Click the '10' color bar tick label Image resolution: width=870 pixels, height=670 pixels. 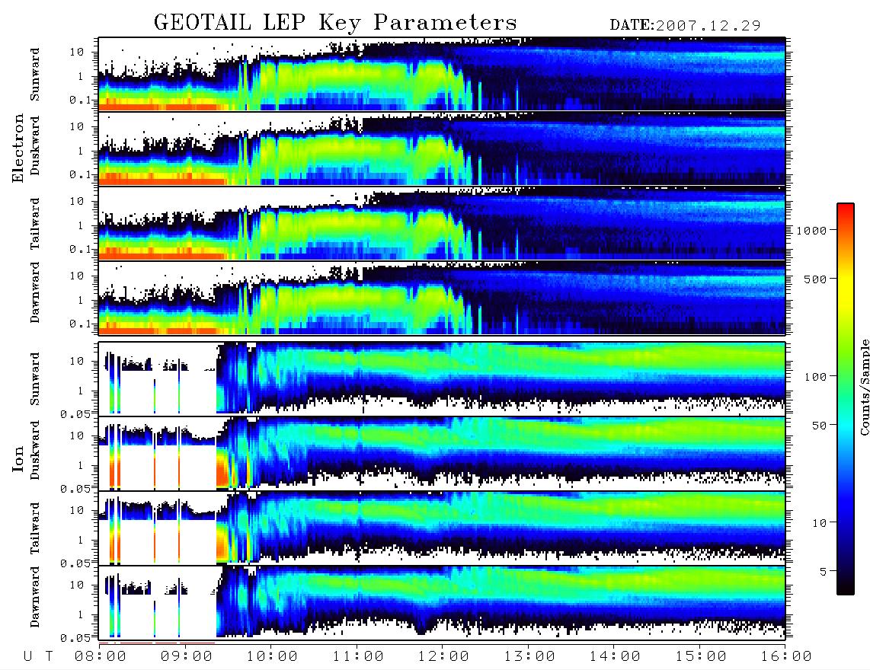click(819, 523)
